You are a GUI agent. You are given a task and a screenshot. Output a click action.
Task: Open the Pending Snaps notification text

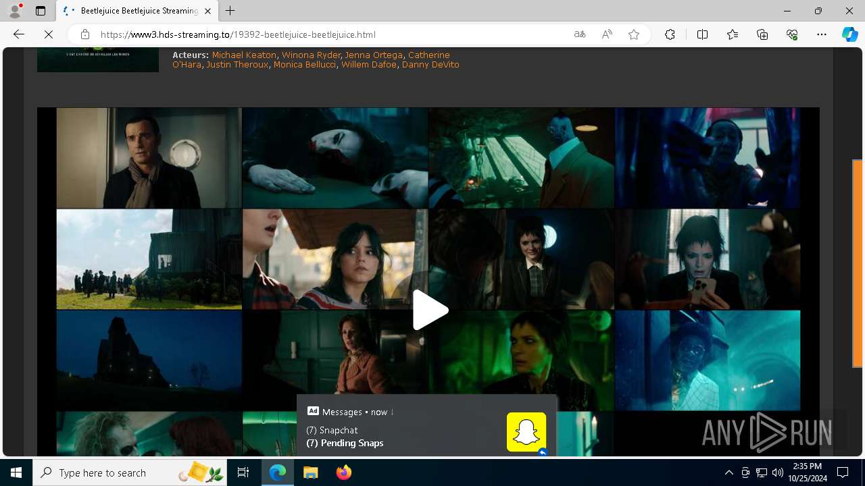[345, 443]
